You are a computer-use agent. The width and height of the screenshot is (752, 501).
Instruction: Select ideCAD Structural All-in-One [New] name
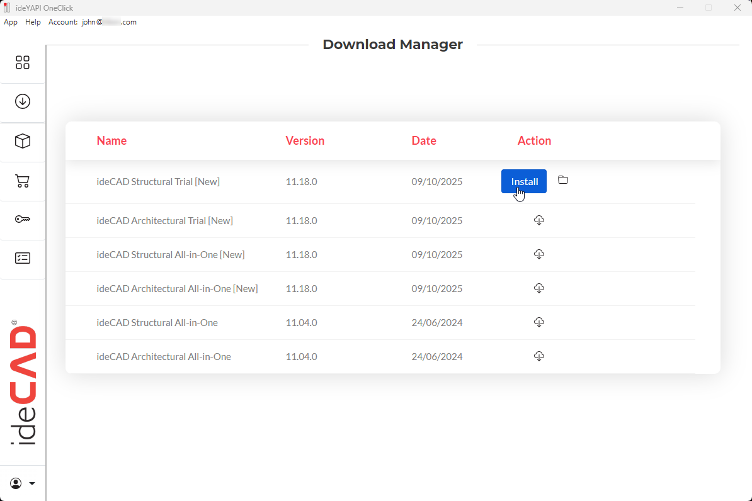pyautogui.click(x=170, y=254)
